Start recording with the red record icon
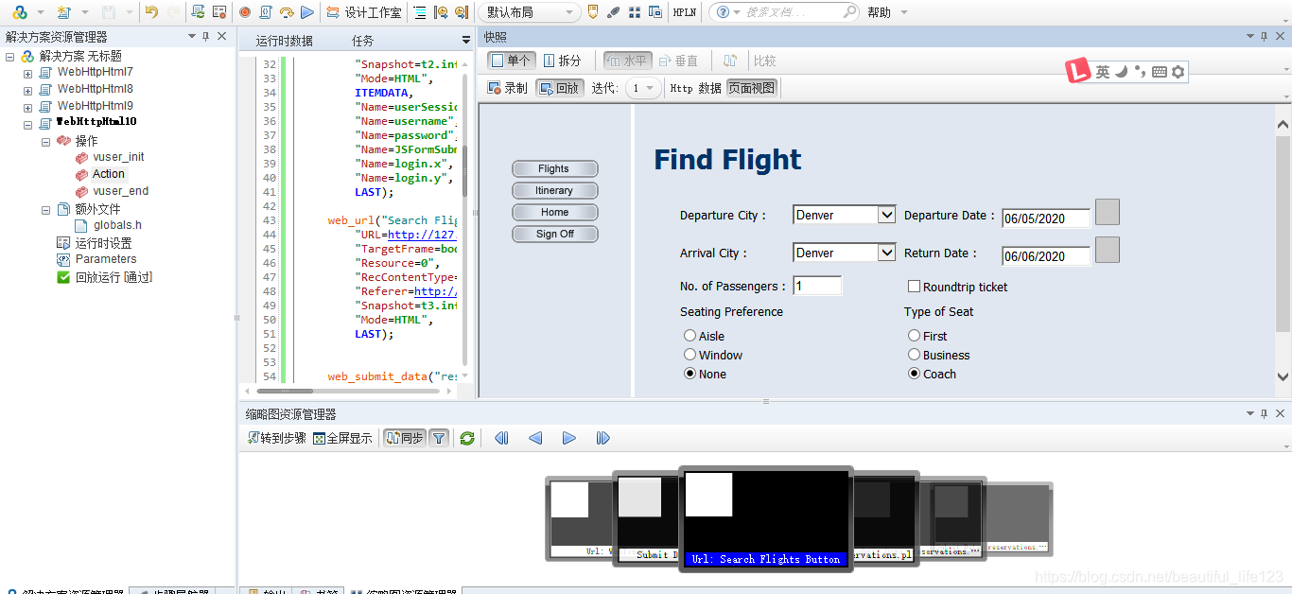1292x594 pixels. point(245,12)
